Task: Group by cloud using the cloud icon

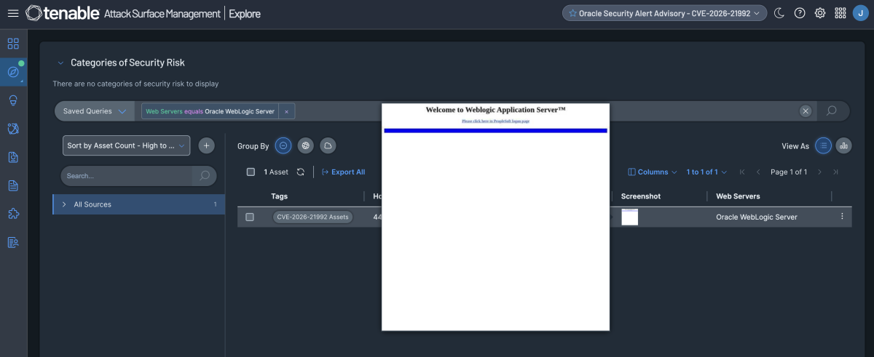Action: tap(328, 145)
